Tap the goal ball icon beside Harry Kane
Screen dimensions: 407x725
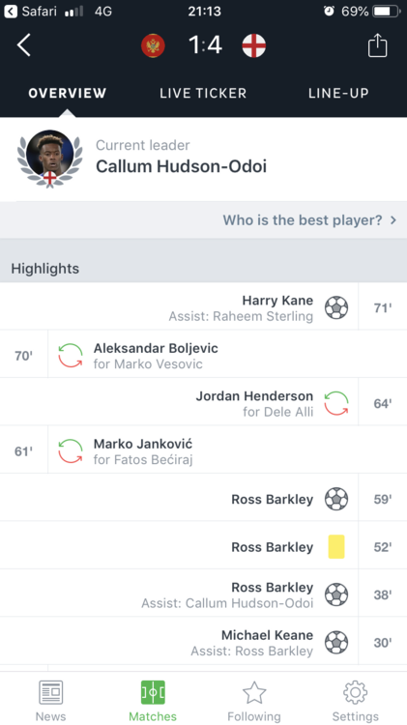pyautogui.click(x=336, y=307)
